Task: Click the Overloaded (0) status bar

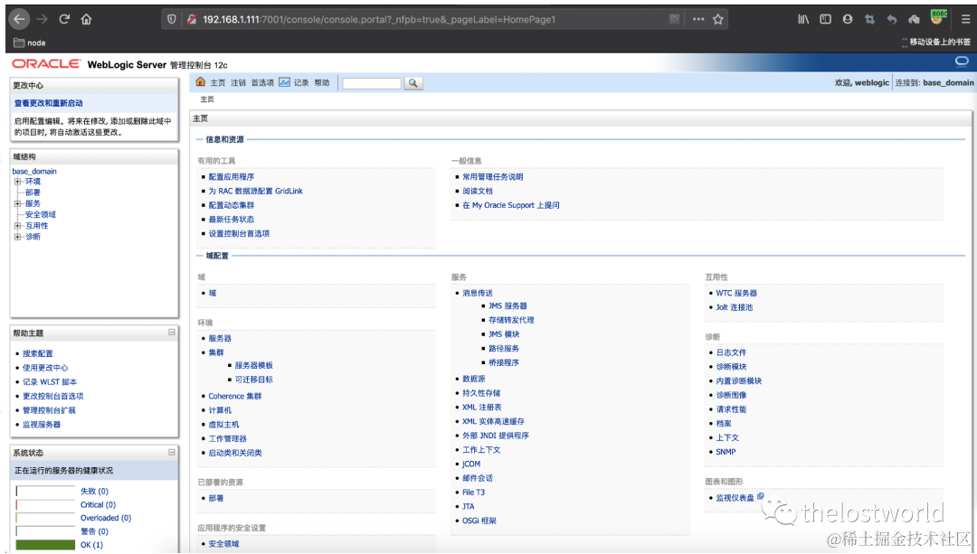Action: (x=45, y=518)
